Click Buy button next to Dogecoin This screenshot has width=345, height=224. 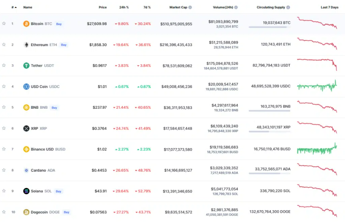coord(67,212)
